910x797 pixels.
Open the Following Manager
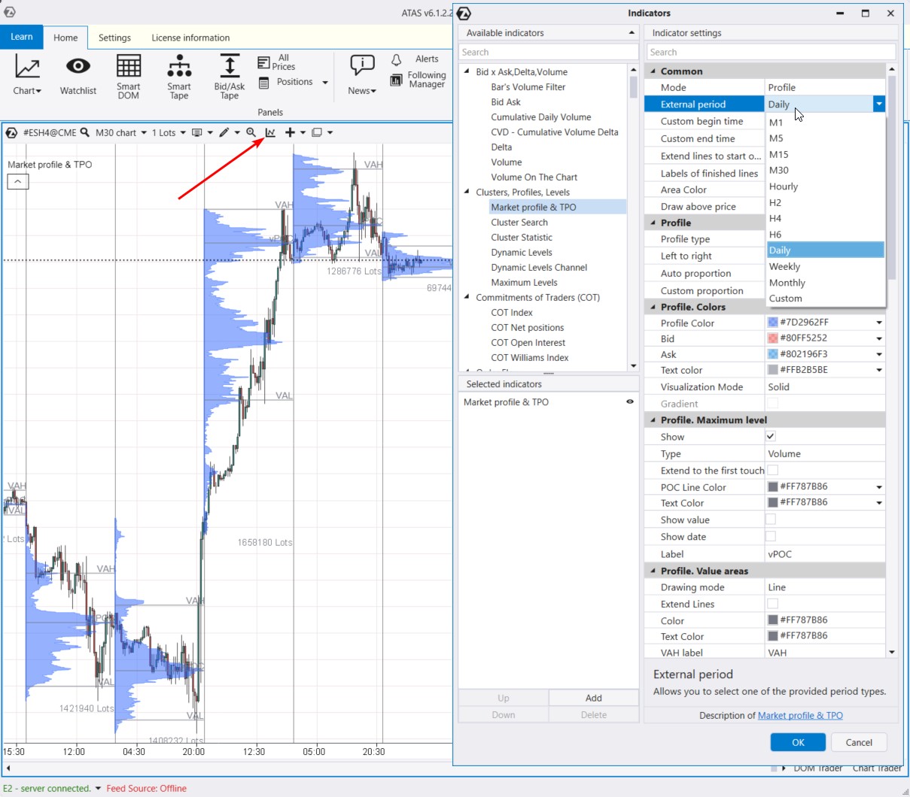(397, 79)
